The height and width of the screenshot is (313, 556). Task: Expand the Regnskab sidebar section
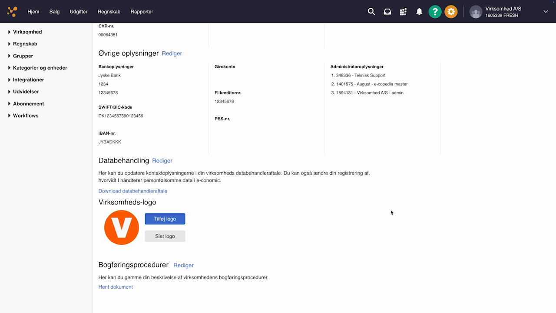click(23, 44)
